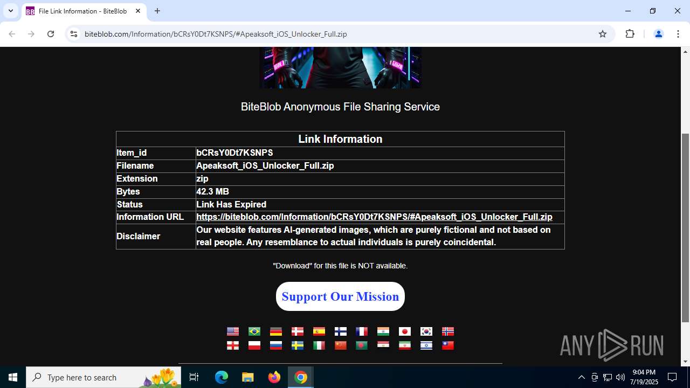This screenshot has height=388, width=690.
Task: Select the China flag language
Action: point(341,345)
